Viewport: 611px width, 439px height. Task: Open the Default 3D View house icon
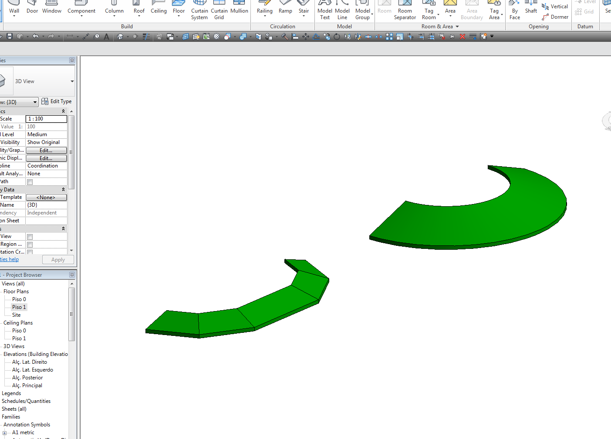coord(120,37)
